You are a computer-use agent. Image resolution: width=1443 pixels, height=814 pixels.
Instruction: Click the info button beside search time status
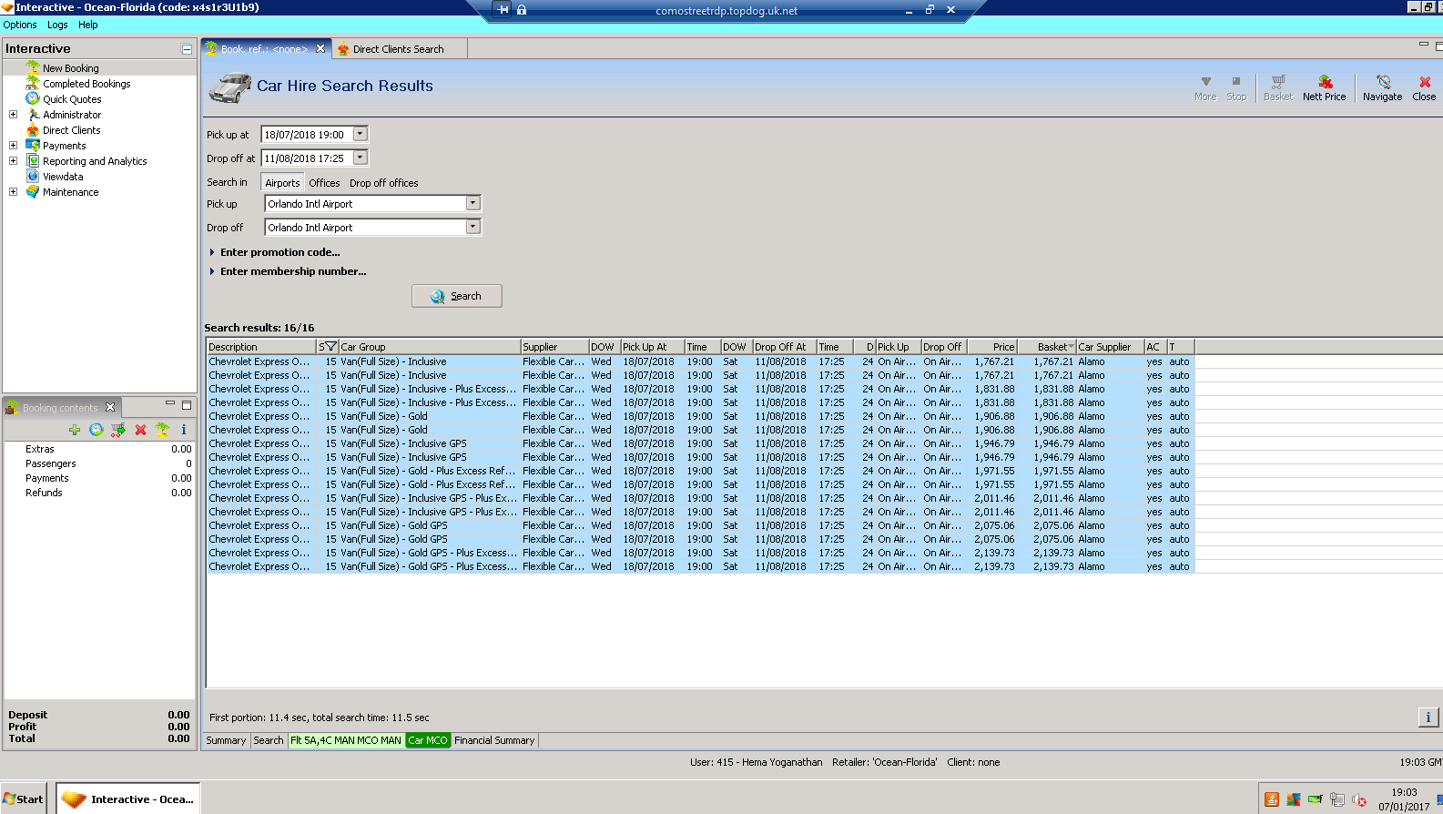point(1428,717)
